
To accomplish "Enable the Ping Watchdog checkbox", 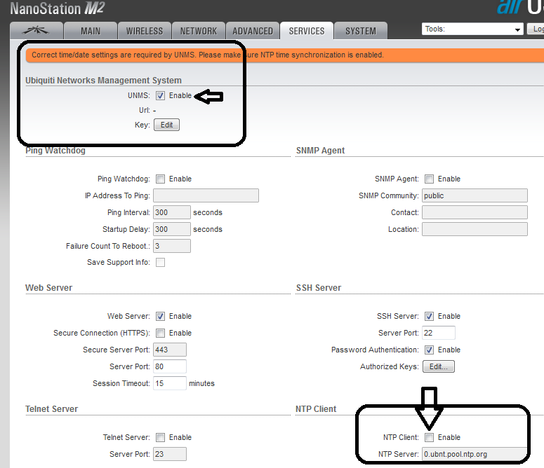I will click(161, 179).
